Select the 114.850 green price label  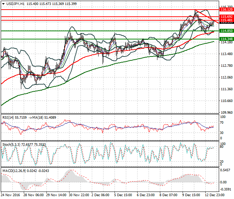(227, 31)
